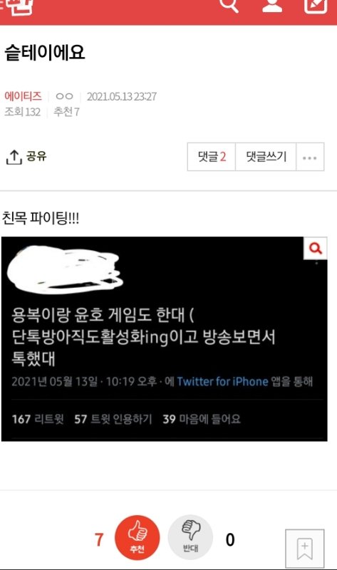Viewport: 337px width, 570px height.
Task: Downvote the post with thumbs-down 반대
Action: click(x=190, y=538)
